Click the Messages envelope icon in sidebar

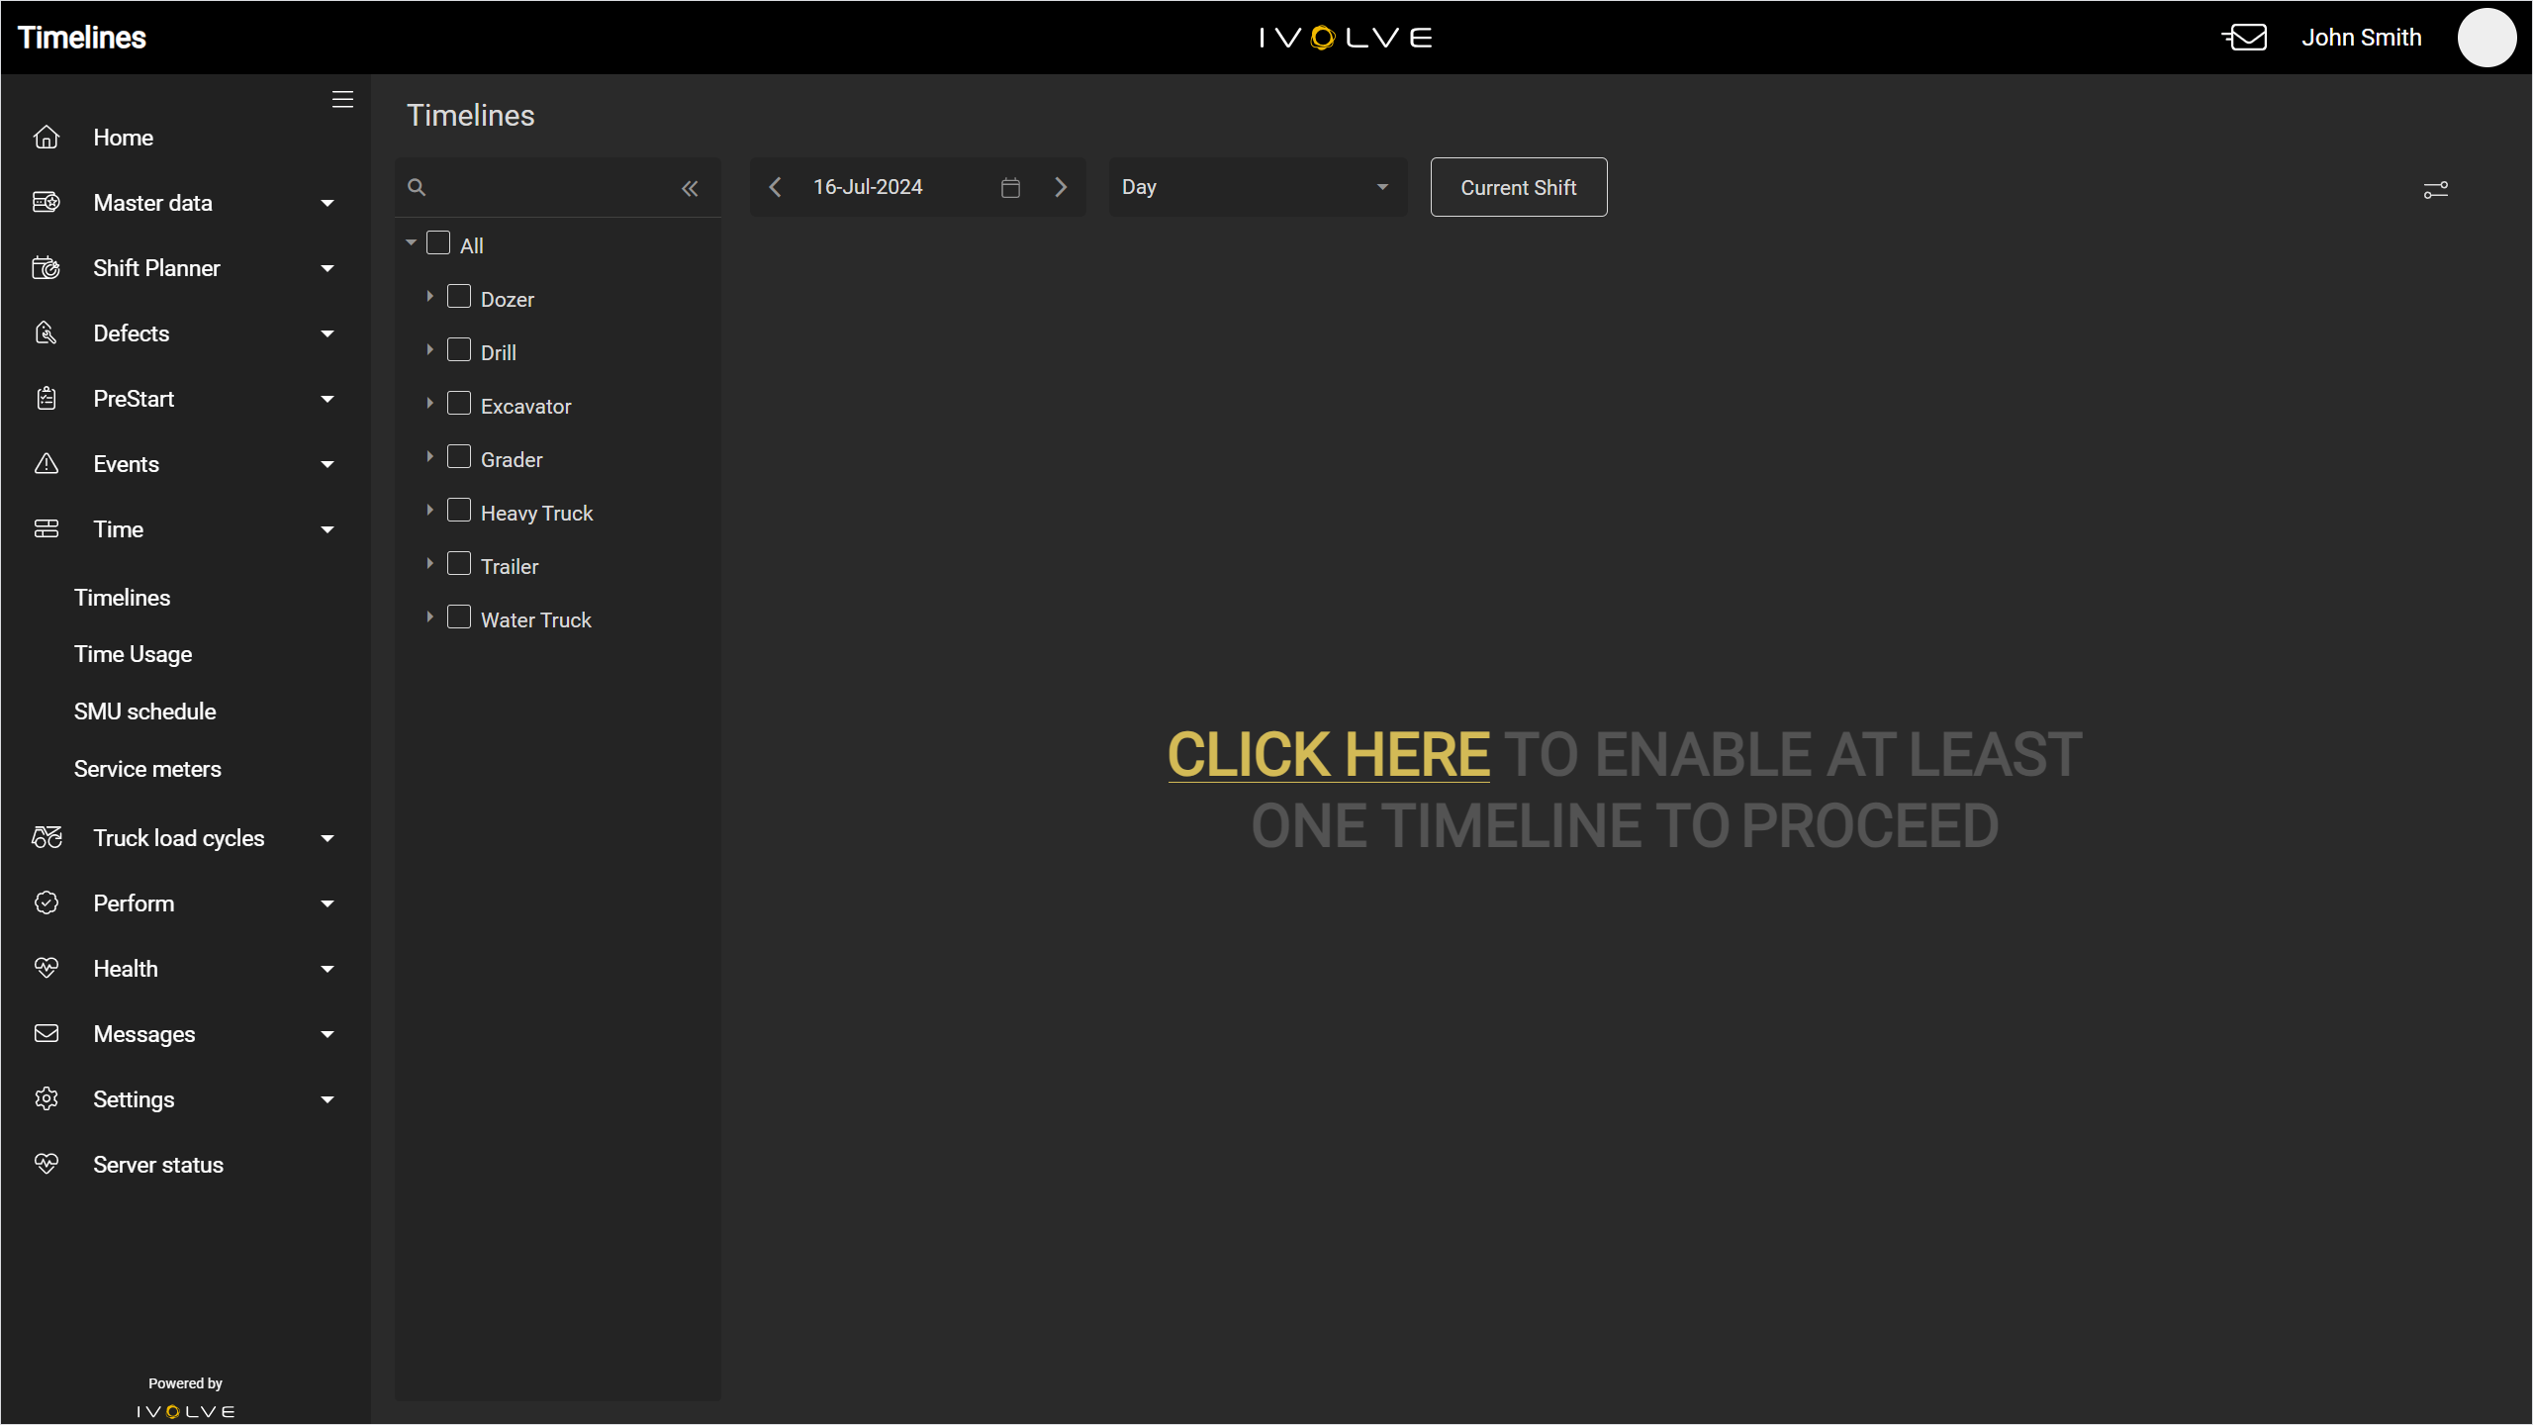47,1034
